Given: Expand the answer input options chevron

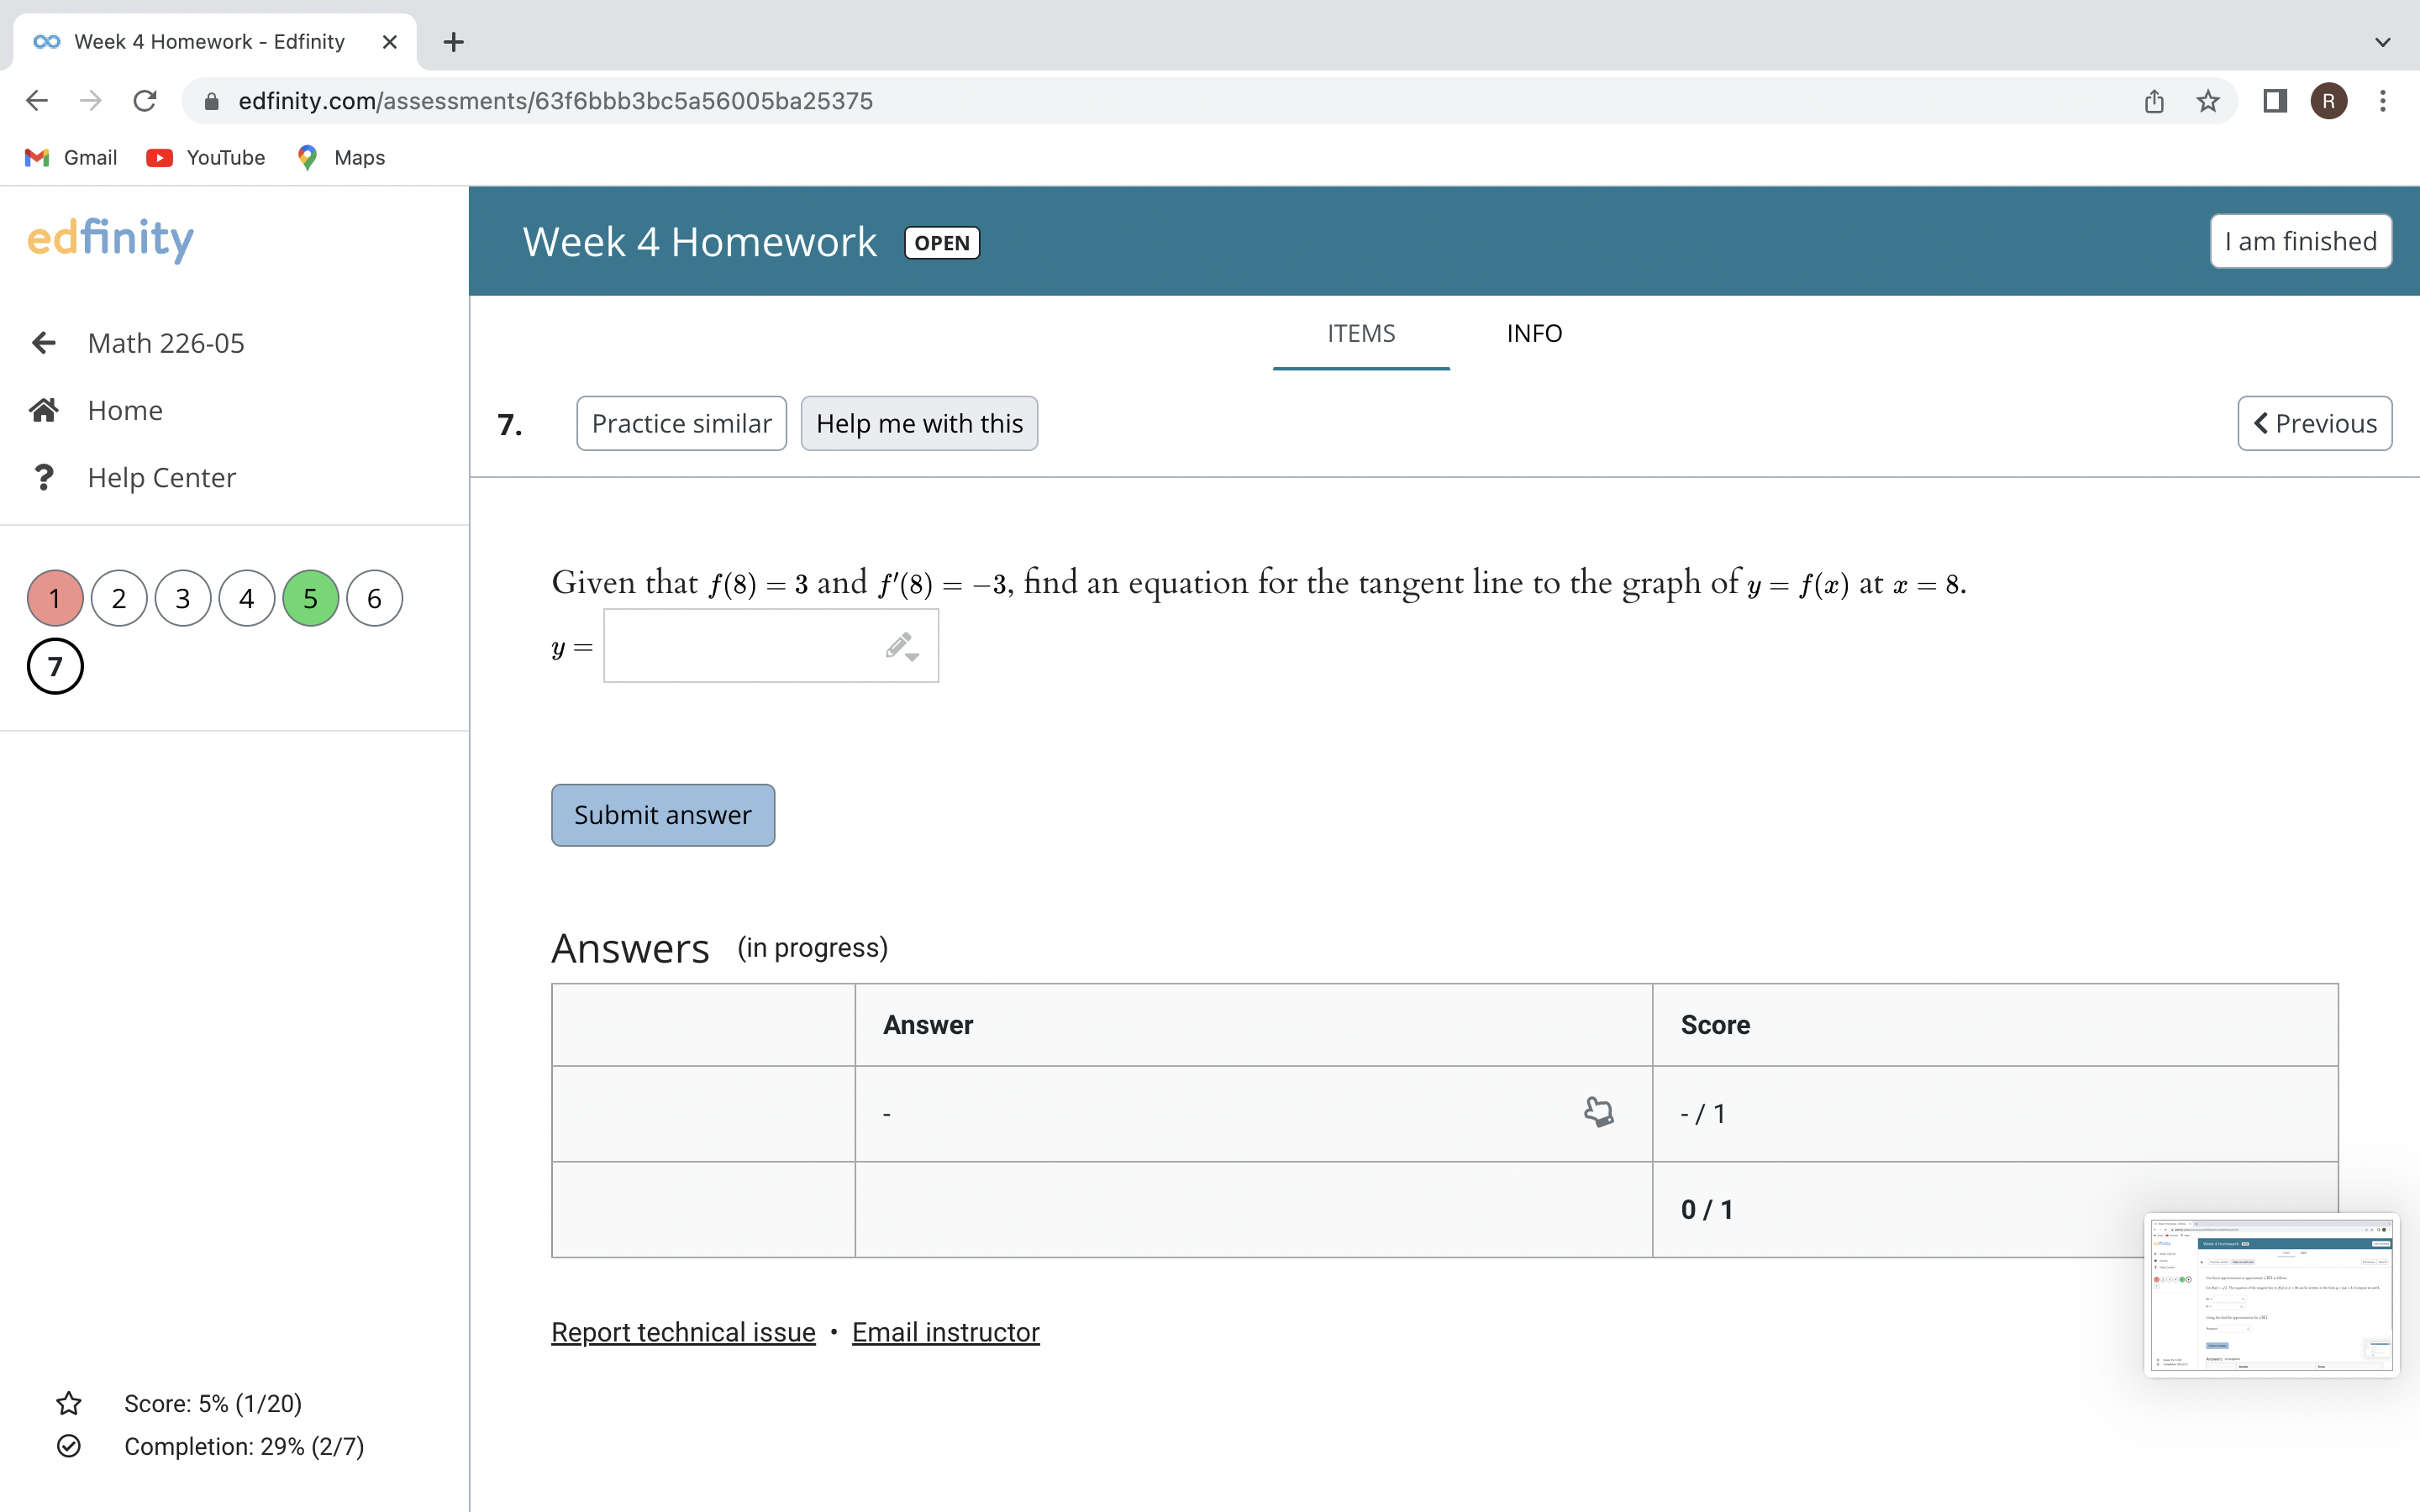Looking at the screenshot, I should [912, 657].
